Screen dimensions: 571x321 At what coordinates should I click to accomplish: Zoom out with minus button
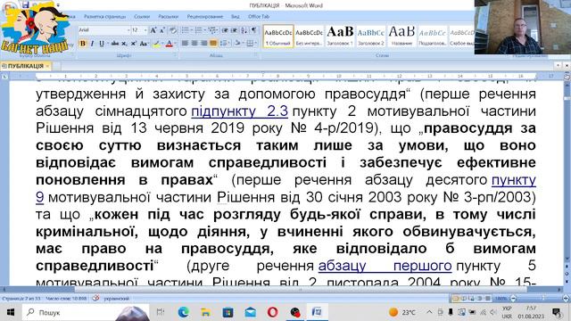pos(513,299)
